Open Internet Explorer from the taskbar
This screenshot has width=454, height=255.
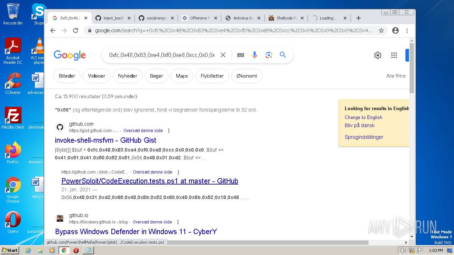click(28, 250)
